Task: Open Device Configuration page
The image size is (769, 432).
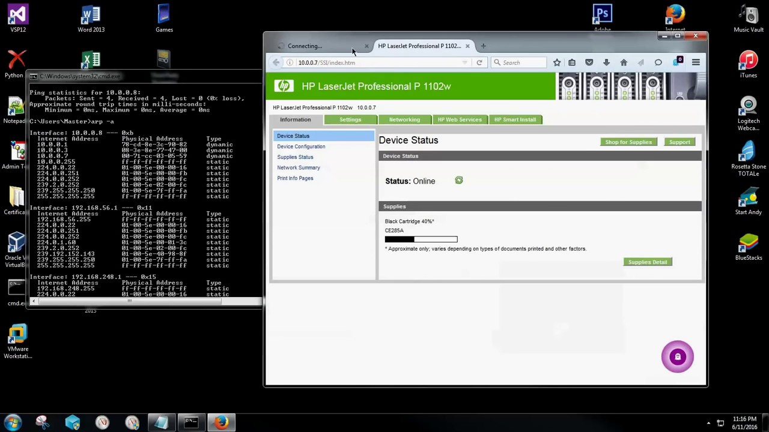Action: tap(301, 146)
